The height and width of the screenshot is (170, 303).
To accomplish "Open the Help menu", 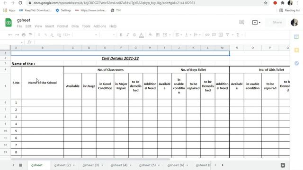I will 113,26.
